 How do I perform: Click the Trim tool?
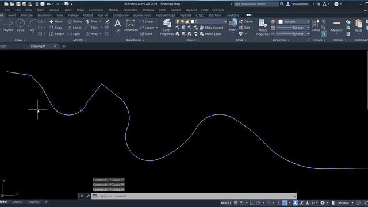(91, 21)
